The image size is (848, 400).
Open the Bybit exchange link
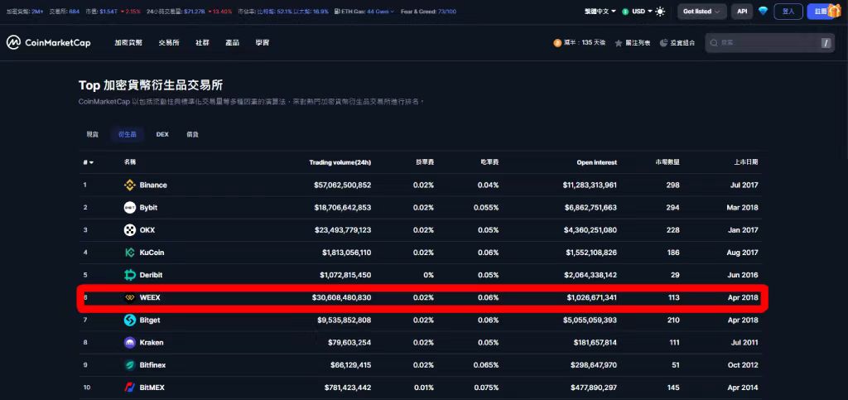(x=149, y=208)
